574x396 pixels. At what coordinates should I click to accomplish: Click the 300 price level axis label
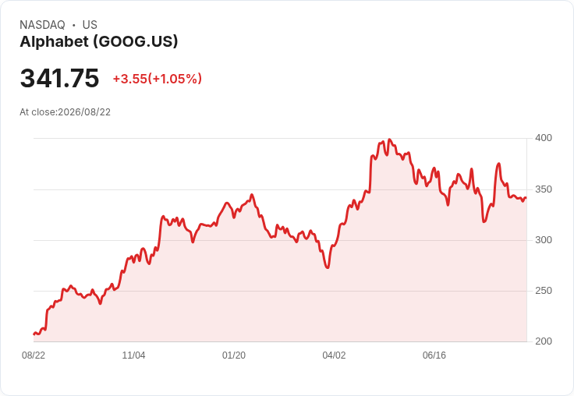(544, 240)
